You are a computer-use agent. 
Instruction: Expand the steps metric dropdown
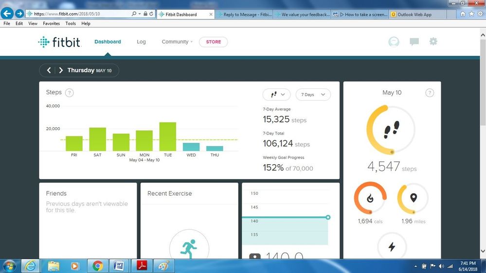(276, 95)
